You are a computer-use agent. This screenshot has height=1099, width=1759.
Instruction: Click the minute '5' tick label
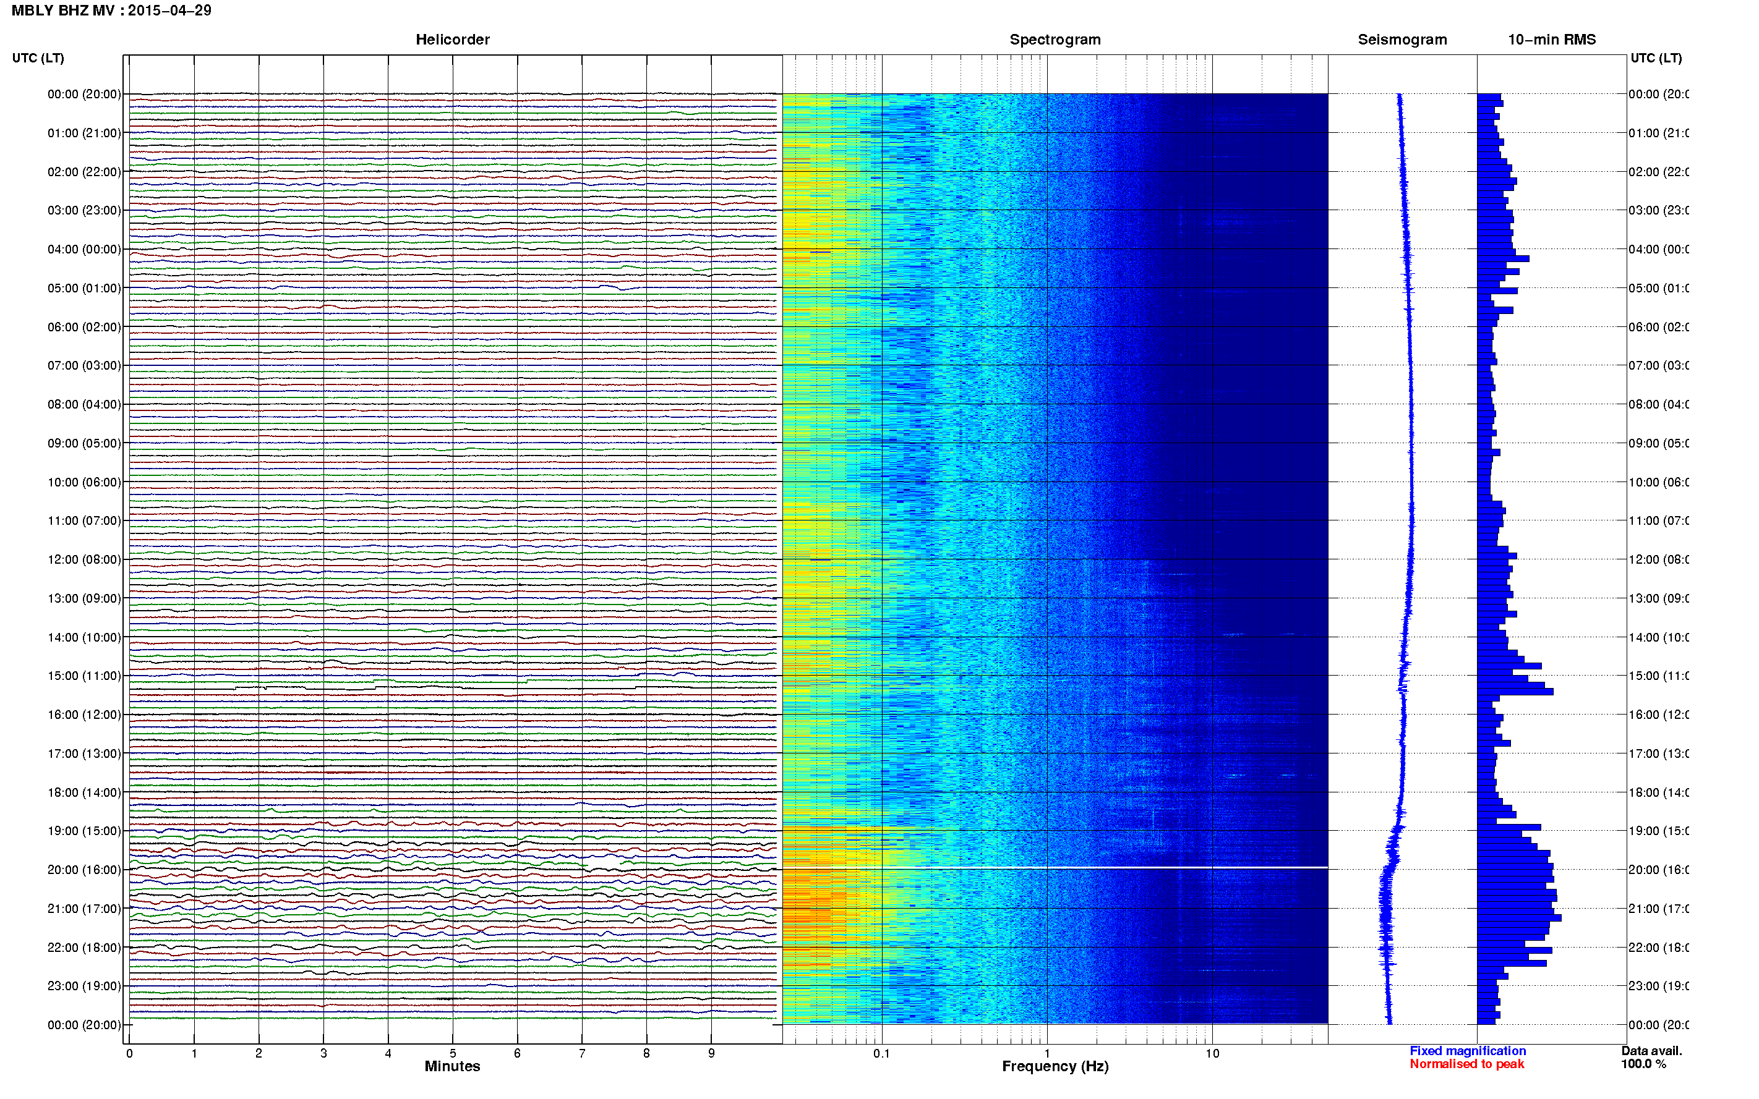click(x=452, y=1053)
